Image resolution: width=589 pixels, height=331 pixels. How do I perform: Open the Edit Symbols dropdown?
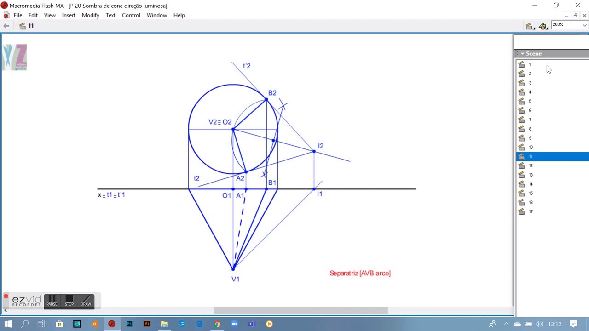[x=543, y=26]
